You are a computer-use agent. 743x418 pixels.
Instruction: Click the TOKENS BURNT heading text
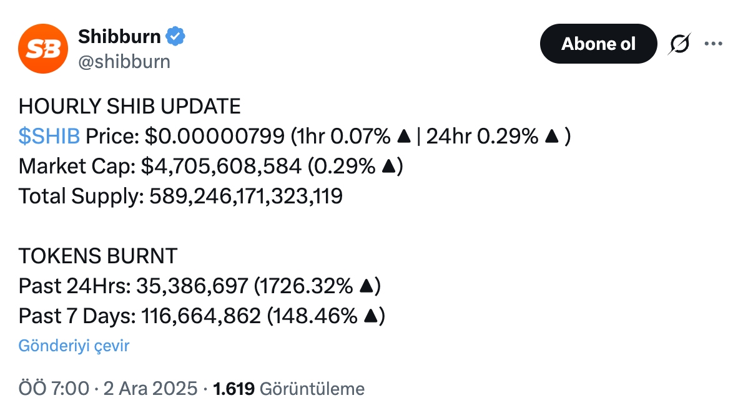coord(98,256)
